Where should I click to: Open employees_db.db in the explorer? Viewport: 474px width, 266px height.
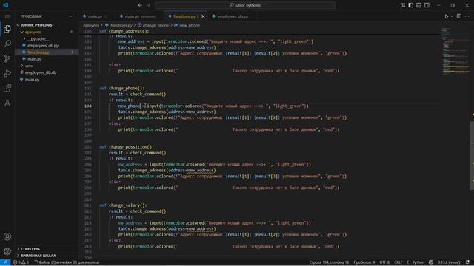pos(41,72)
